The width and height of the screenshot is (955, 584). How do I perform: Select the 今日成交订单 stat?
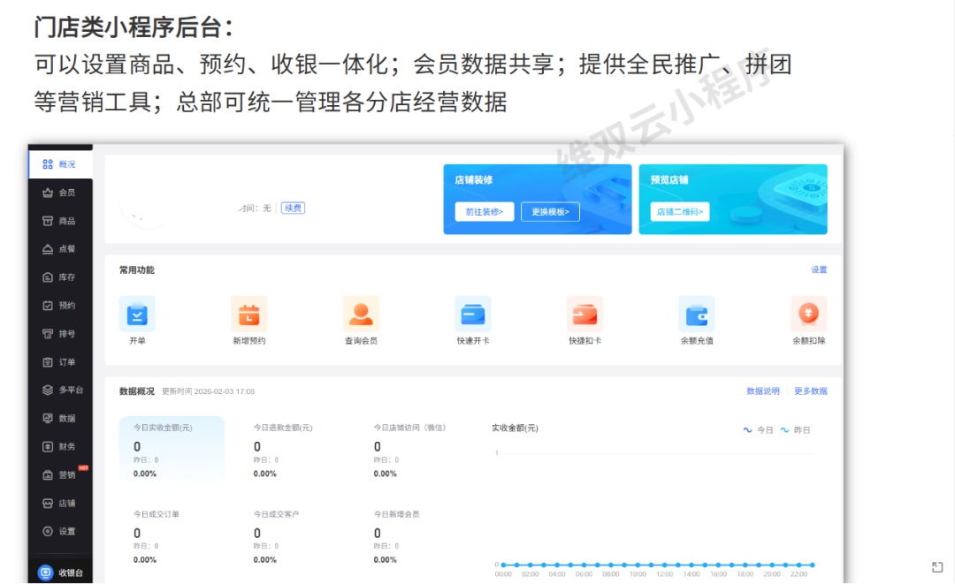[157, 536]
